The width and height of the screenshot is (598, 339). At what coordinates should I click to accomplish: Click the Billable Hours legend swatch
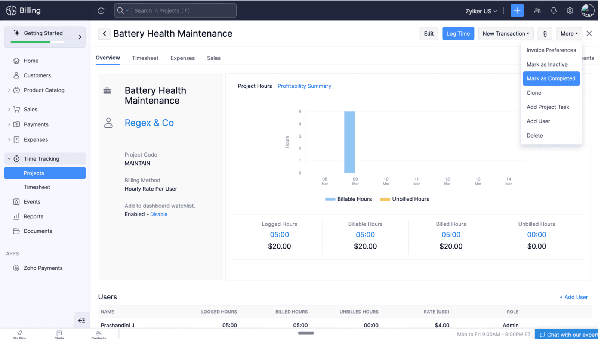(330, 199)
